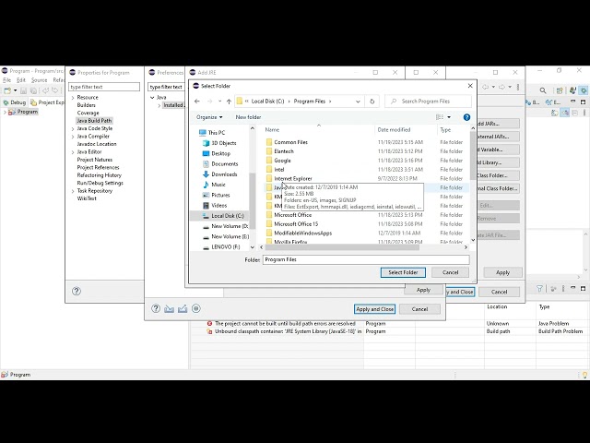This screenshot has width=590, height=443.
Task: Open the File menu in Eclipse
Action: coord(6,80)
